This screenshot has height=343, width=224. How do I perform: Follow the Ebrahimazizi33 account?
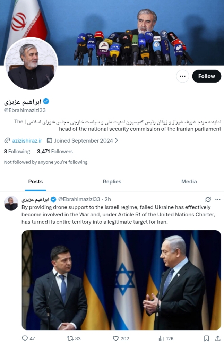click(206, 76)
